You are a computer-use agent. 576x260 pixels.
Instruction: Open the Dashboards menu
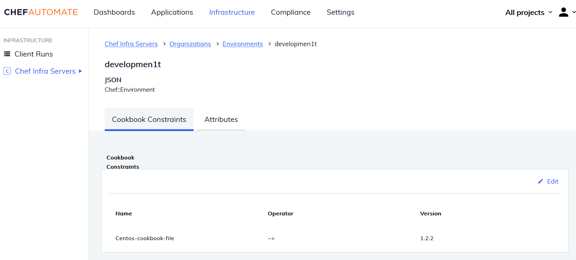114,12
